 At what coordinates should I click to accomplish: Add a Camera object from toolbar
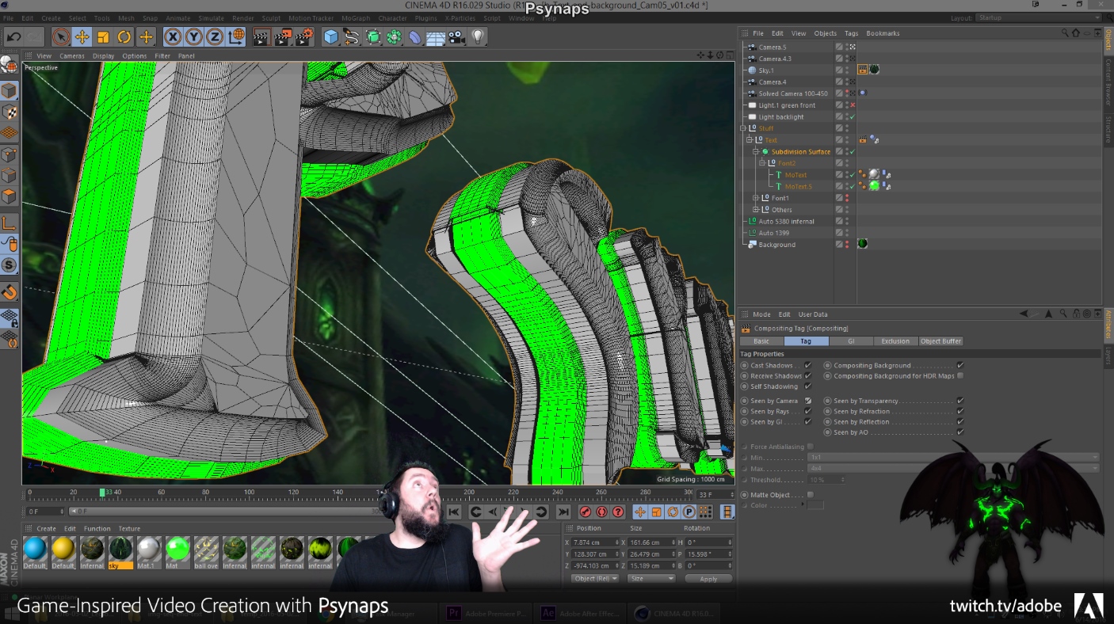pyautogui.click(x=457, y=36)
